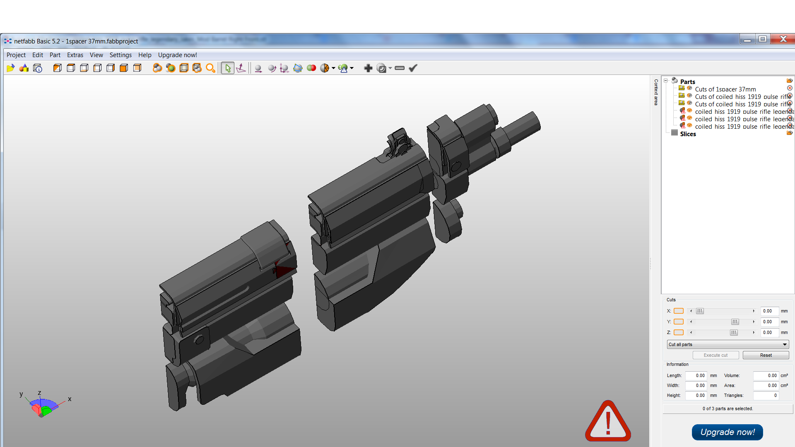This screenshot has width=795, height=447.
Task: Select the rotate part tool
Action: coord(272,68)
